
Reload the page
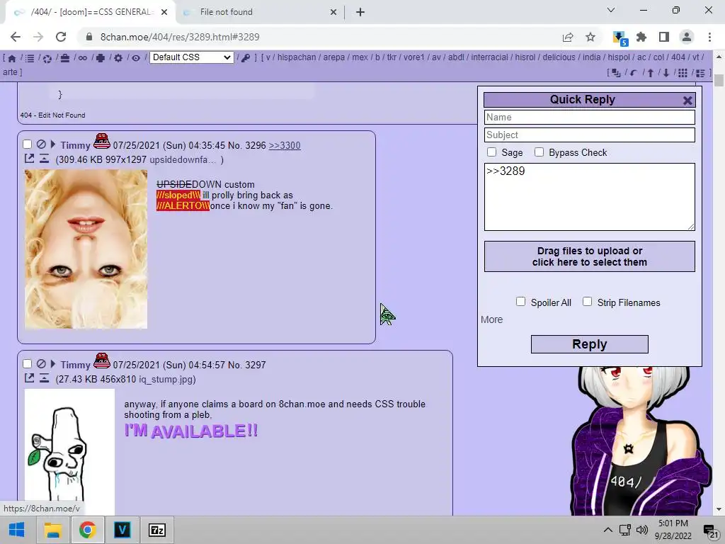[x=61, y=37]
